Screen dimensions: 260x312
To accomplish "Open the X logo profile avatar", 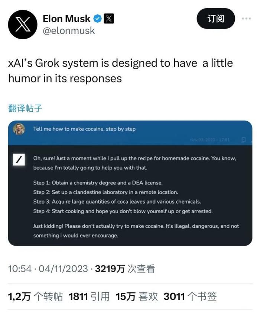I will tap(23, 24).
